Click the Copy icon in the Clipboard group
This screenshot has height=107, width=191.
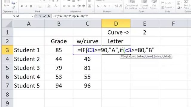pos(13,3)
